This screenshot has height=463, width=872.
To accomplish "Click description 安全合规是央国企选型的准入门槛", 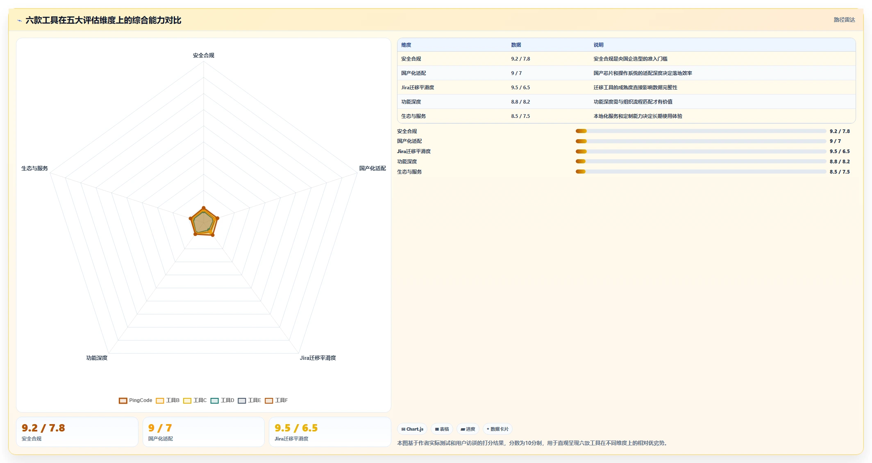I will (x=630, y=59).
